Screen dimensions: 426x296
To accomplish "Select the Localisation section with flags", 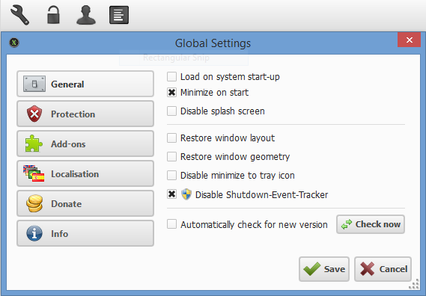I will [85, 173].
